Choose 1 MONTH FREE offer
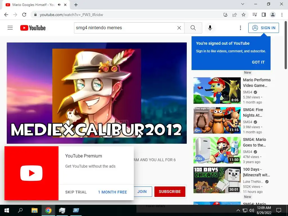The width and height of the screenshot is (288, 216). click(112, 192)
